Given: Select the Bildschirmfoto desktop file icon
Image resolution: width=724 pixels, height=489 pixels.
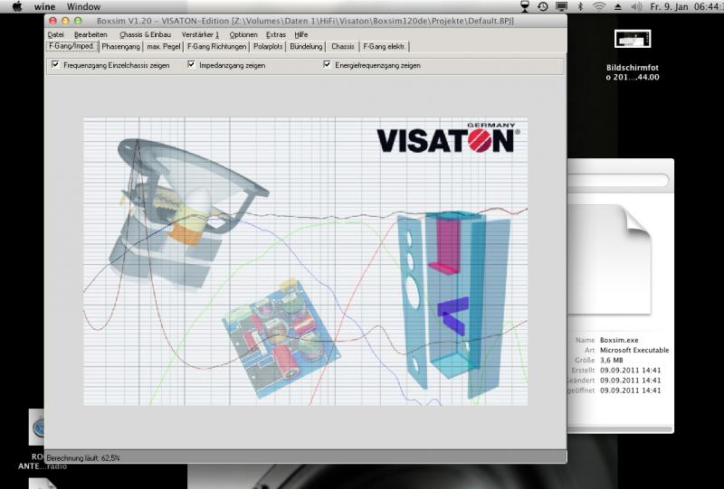Looking at the screenshot, I should point(632,39).
